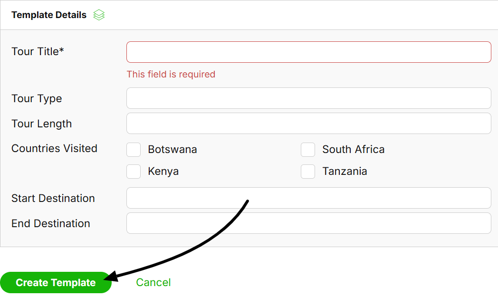
Task: Select the Tour Length text box
Action: (308, 123)
